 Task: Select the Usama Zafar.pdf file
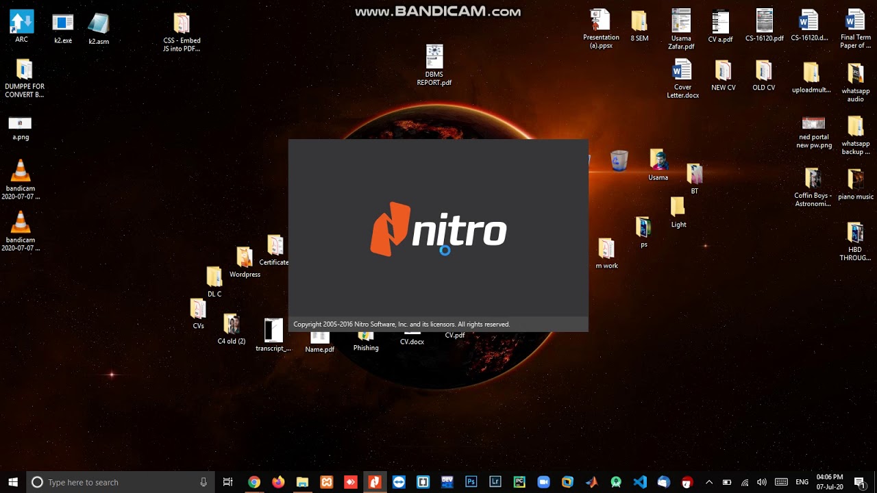point(681,29)
